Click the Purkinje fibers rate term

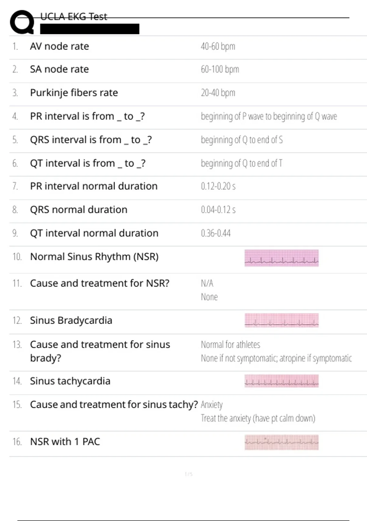74,93
